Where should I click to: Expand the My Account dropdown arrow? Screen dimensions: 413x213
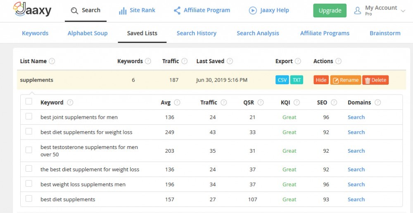[403, 11]
